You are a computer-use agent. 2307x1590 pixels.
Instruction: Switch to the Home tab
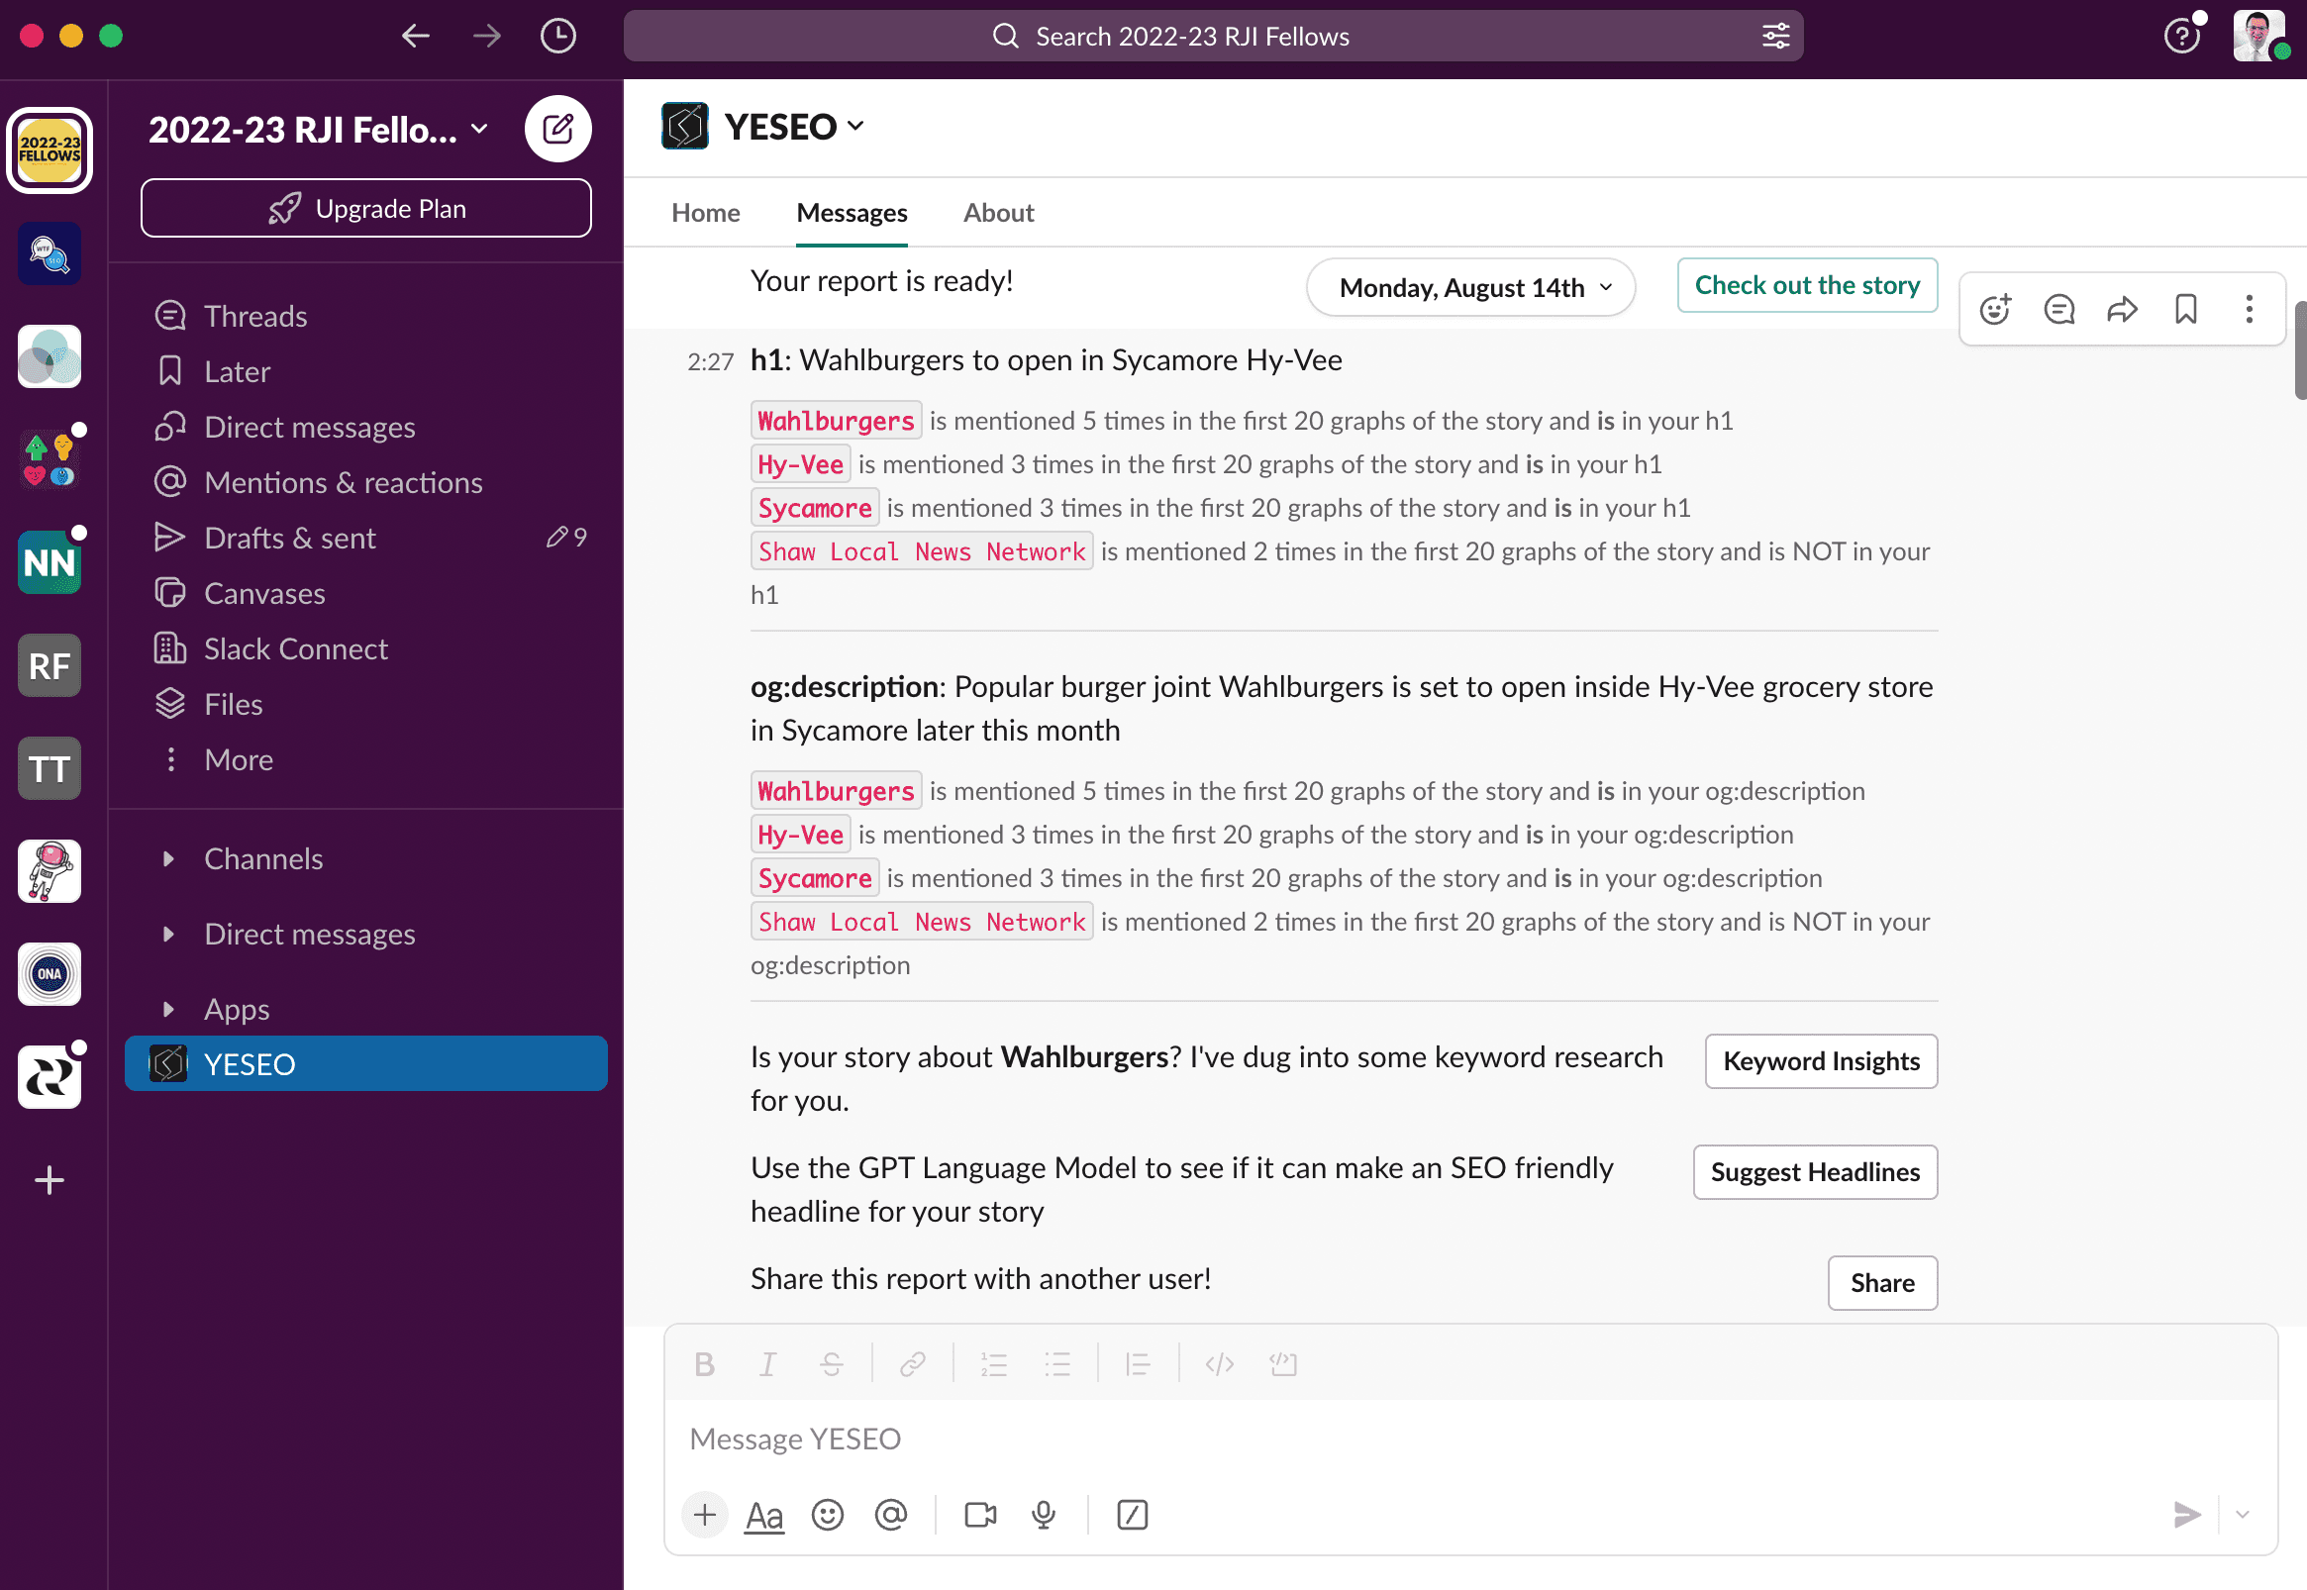(x=705, y=212)
